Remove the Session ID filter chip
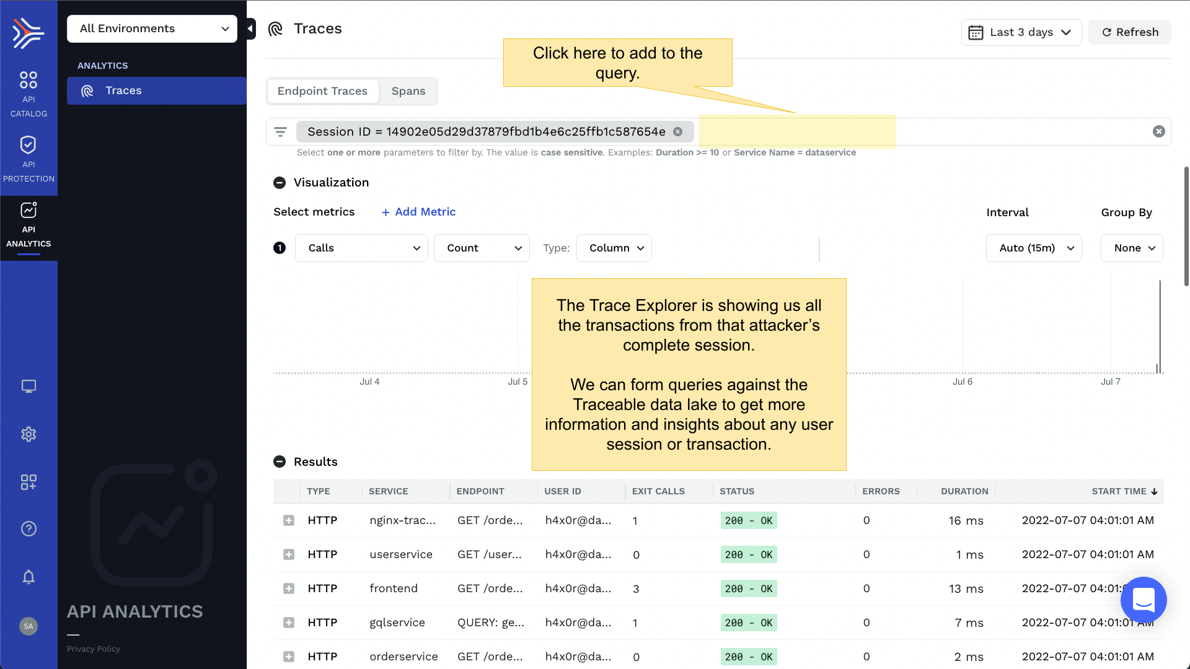The image size is (1190, 669). 678,132
